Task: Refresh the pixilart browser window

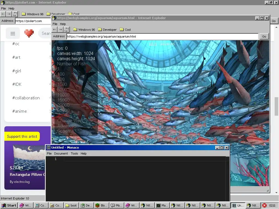Action: point(15,14)
